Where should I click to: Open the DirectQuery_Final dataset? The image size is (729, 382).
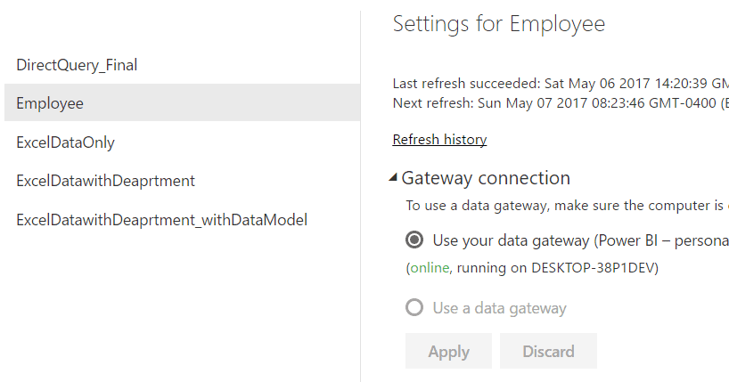pyautogui.click(x=77, y=65)
